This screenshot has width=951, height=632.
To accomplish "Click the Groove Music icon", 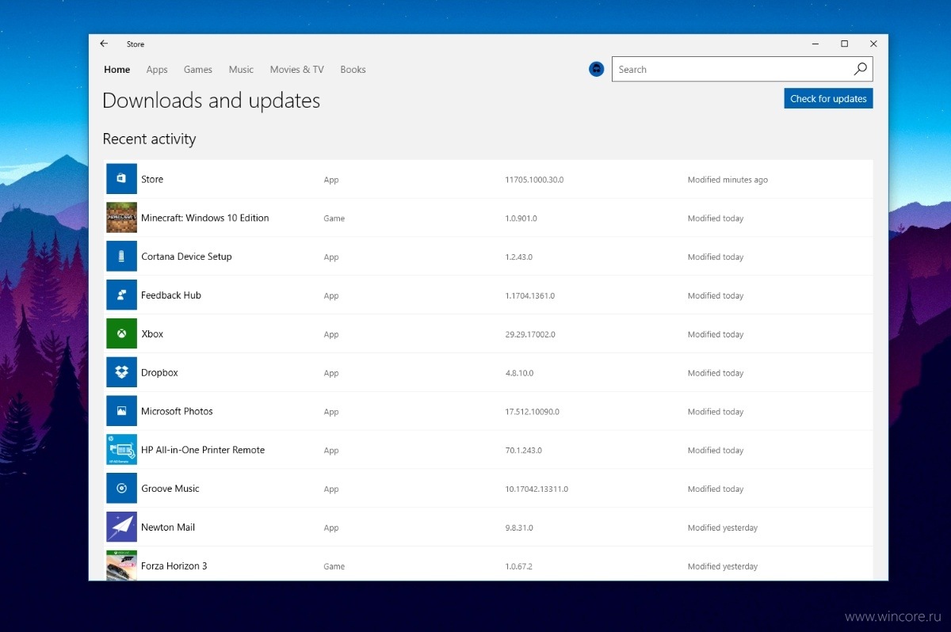I will point(121,489).
